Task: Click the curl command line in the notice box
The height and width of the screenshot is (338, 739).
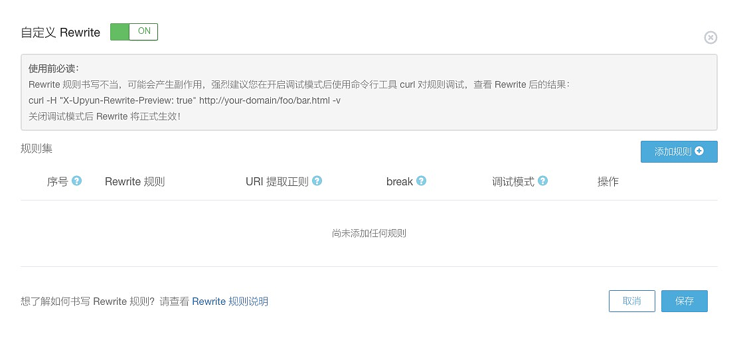Action: click(185, 100)
